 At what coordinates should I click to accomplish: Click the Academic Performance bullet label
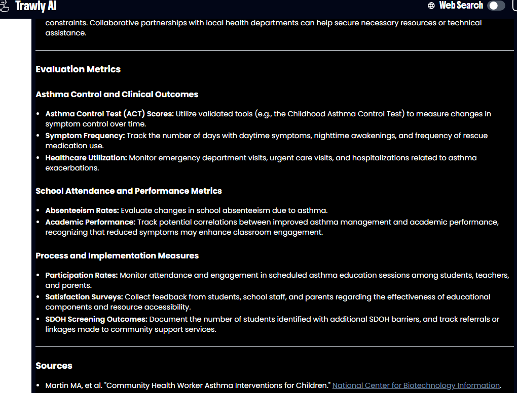pyautogui.click(x=90, y=222)
